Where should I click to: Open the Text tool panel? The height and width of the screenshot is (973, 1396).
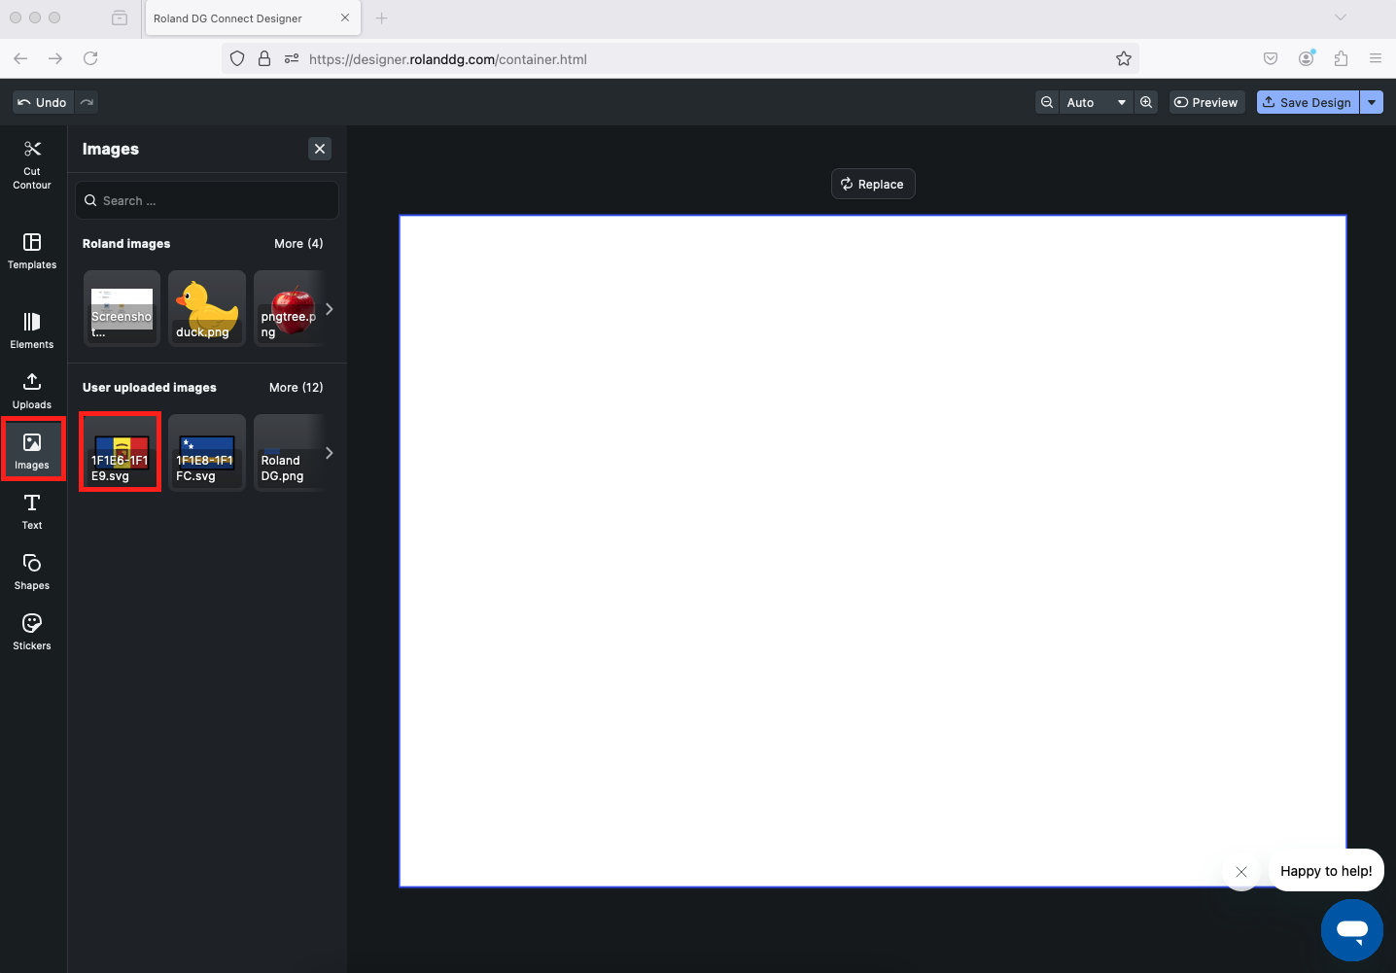point(32,511)
